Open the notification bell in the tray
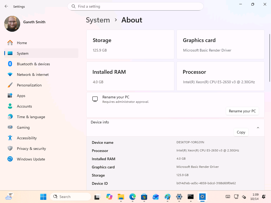Screen dimensions: 271x203 [264, 197]
